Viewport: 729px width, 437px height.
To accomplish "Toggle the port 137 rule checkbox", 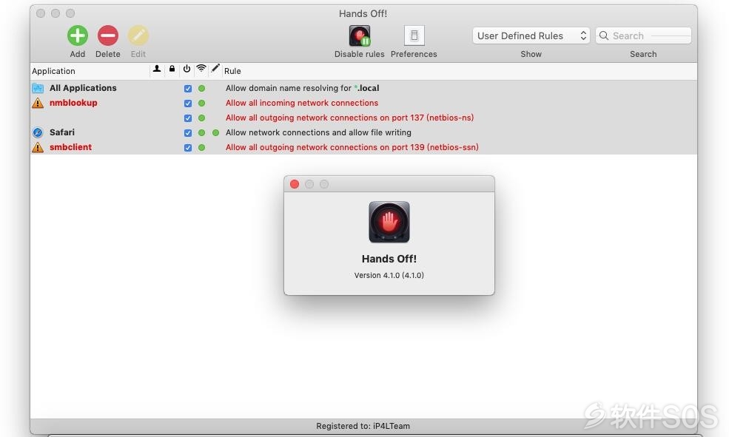I will pyautogui.click(x=188, y=118).
